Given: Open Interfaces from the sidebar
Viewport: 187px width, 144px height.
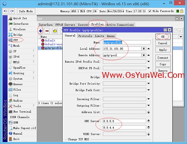Looking at the screenshot, I should 21,24.
